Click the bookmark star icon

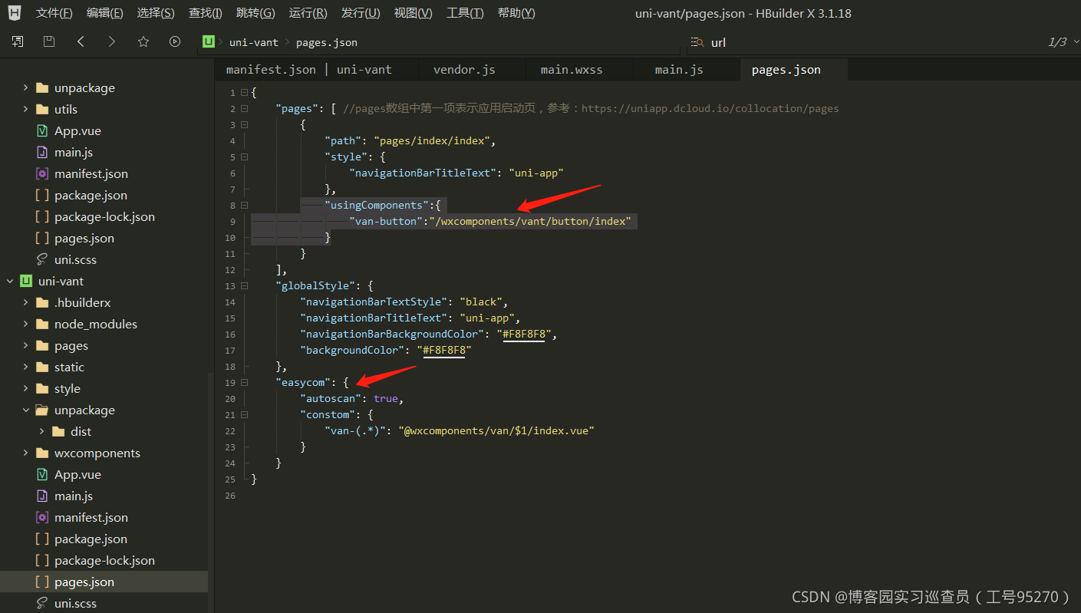click(x=143, y=41)
